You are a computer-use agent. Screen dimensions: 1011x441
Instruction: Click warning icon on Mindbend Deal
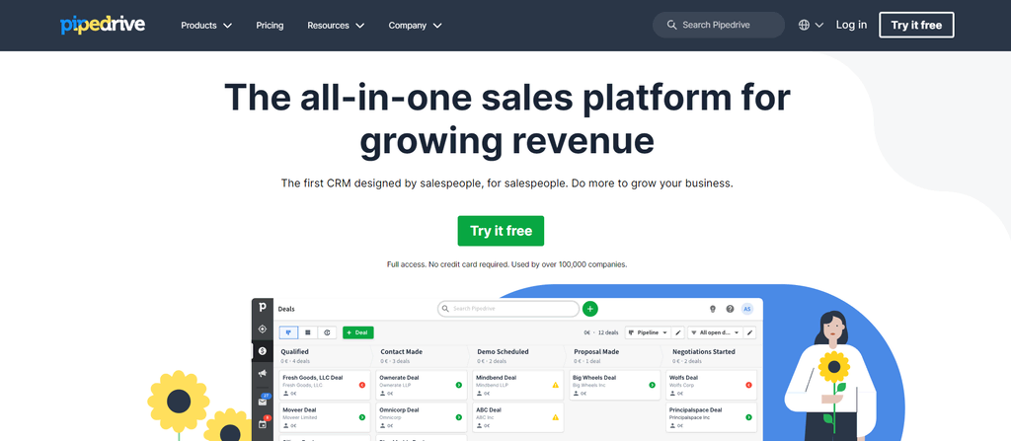coord(555,385)
